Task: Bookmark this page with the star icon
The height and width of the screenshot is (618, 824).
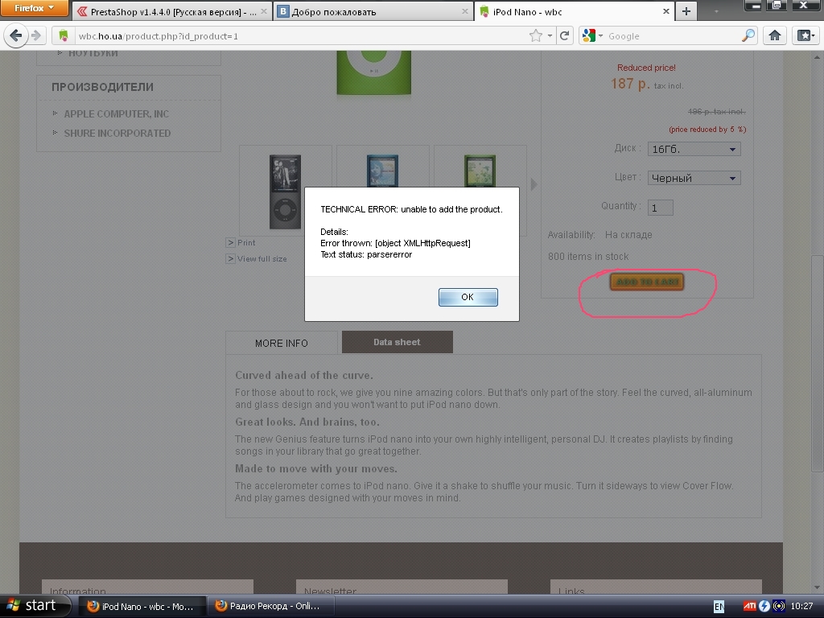Action: [535, 35]
